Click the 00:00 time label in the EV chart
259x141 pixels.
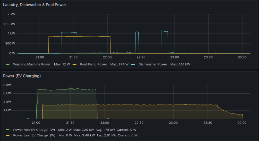click(x=242, y=123)
